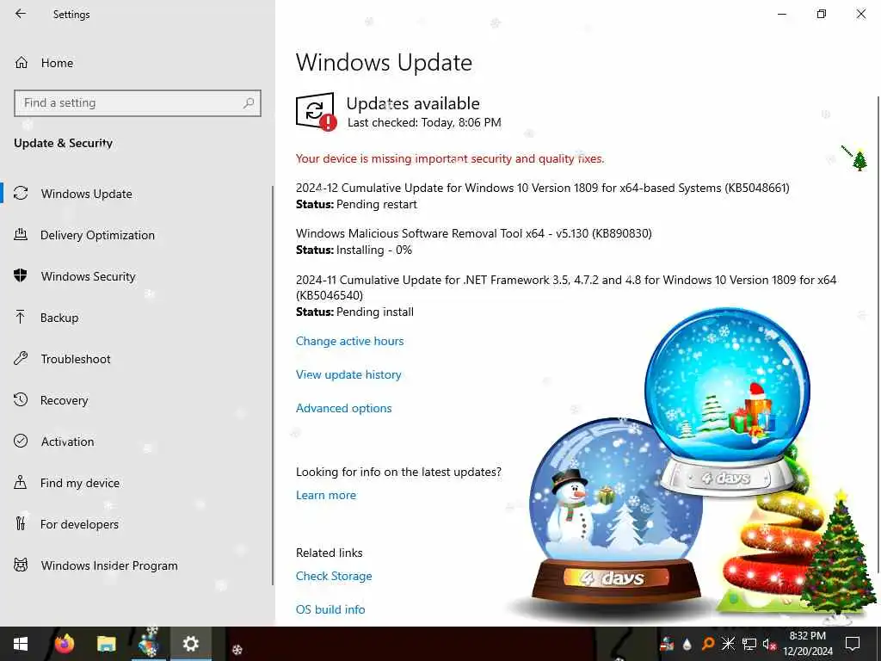Click the KB5048661 cumulative update entry
The width and height of the screenshot is (881, 661).
[542, 188]
